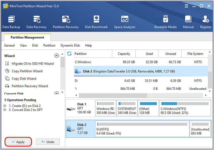Sort by the Used column header
The height and width of the screenshot is (150, 214).
[147, 54]
